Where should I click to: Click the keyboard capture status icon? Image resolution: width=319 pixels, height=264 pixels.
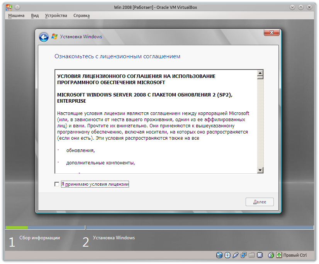[278, 255]
